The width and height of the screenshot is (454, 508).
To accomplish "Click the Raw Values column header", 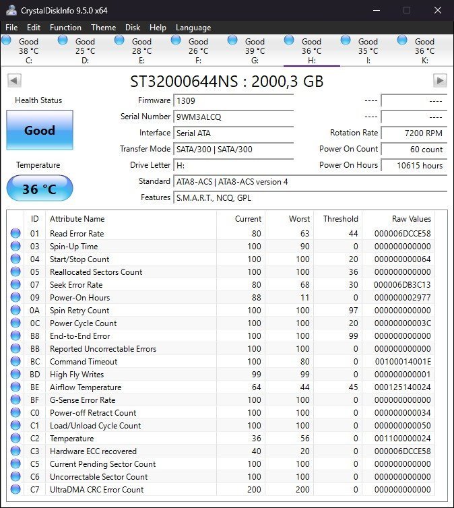I will pos(411,219).
